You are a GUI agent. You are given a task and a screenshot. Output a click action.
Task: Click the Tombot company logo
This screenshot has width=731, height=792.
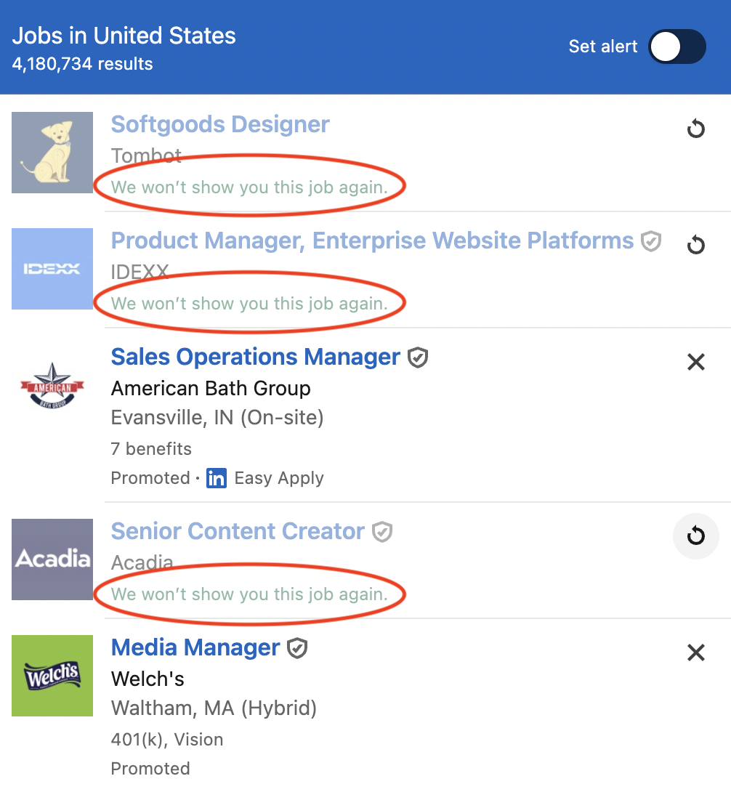[x=52, y=153]
